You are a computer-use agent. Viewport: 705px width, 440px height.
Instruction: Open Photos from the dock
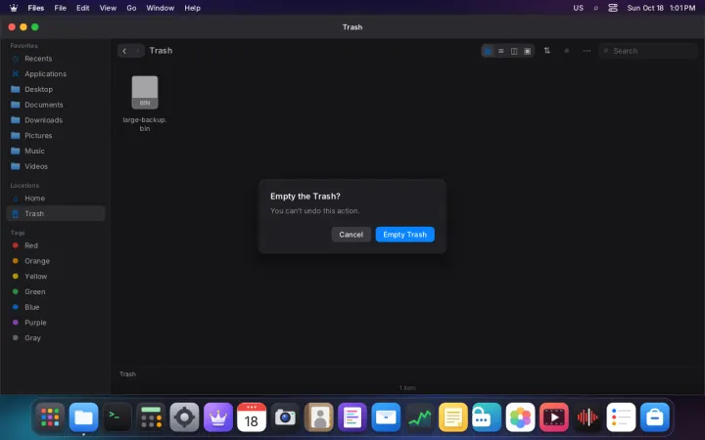520,418
